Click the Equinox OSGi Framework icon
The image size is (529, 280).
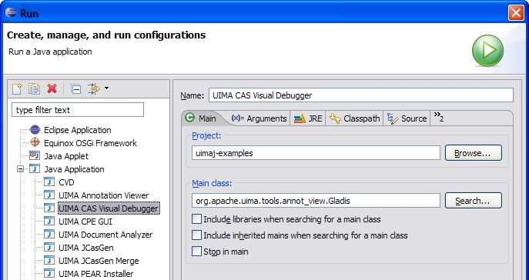click(35, 142)
